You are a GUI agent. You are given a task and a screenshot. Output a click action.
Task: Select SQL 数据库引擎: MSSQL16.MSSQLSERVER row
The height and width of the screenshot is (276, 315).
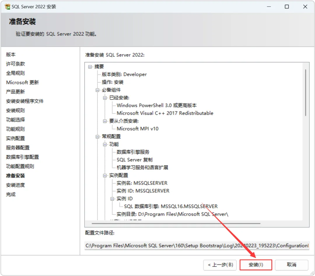click(x=171, y=206)
